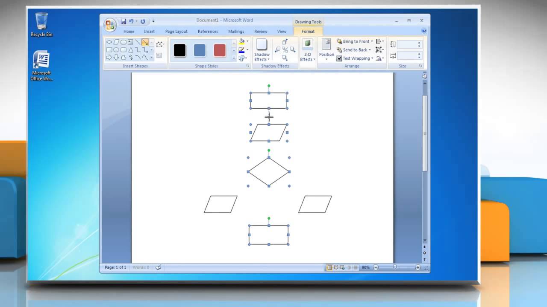Switch to the Page Layout tab
The height and width of the screenshot is (307, 547).
pos(176,31)
